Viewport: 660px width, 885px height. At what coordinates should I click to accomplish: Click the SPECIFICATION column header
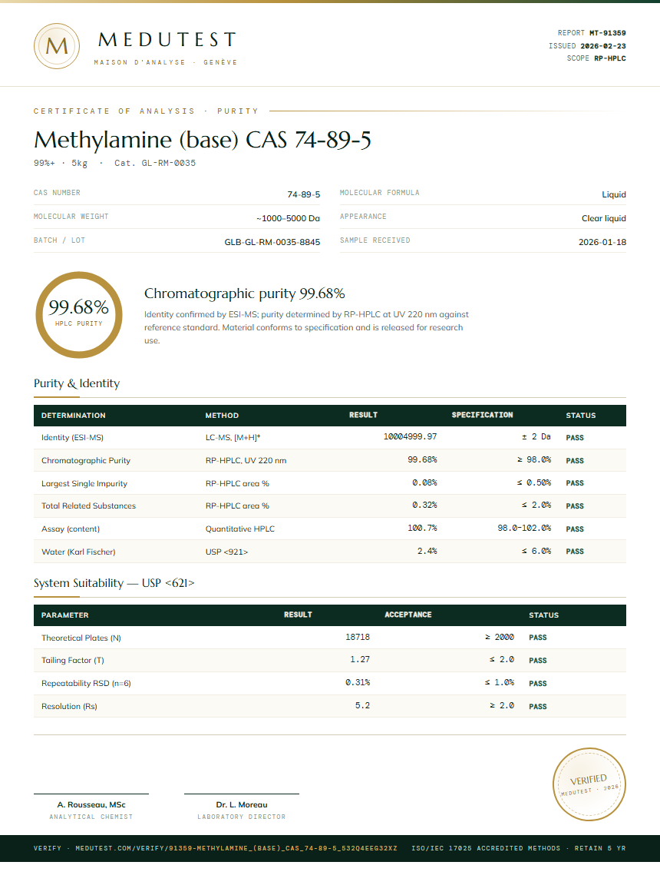tap(482, 415)
